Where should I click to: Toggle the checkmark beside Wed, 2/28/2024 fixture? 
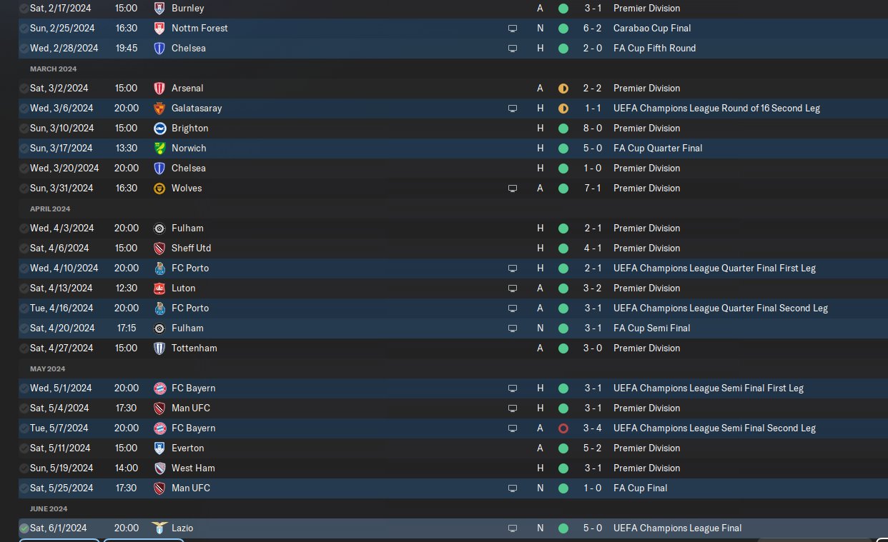coord(24,49)
